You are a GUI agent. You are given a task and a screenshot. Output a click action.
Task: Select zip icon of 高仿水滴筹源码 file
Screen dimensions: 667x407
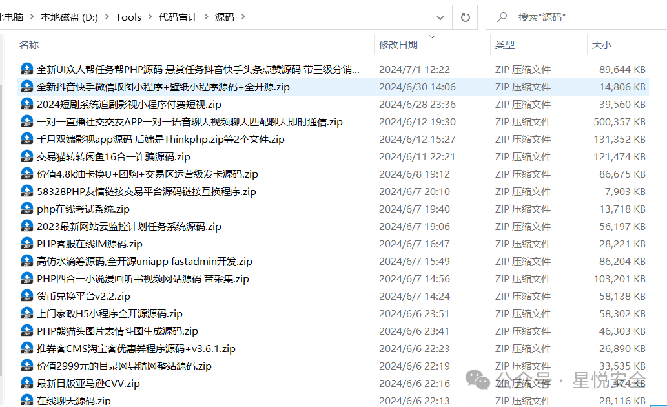point(27,261)
